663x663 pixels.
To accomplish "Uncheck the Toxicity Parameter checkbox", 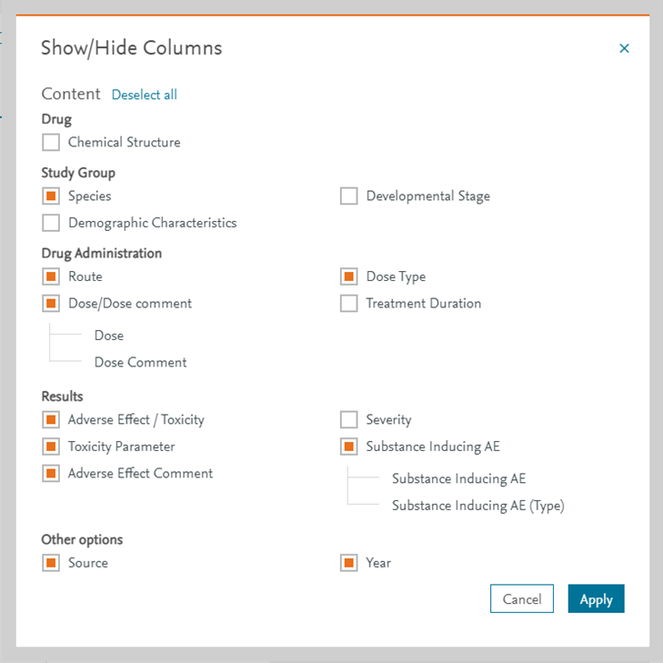I will (x=51, y=447).
